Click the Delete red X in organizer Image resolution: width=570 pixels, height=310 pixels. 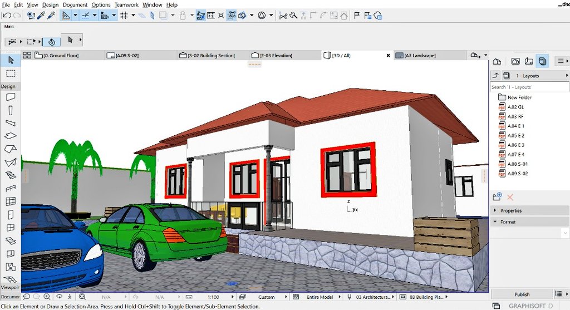pos(510,197)
